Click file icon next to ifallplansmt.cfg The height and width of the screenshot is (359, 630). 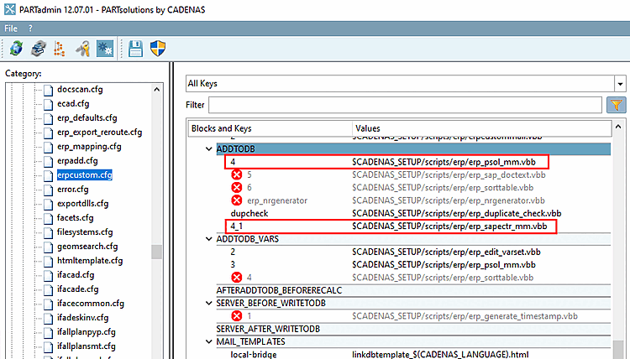click(x=48, y=346)
